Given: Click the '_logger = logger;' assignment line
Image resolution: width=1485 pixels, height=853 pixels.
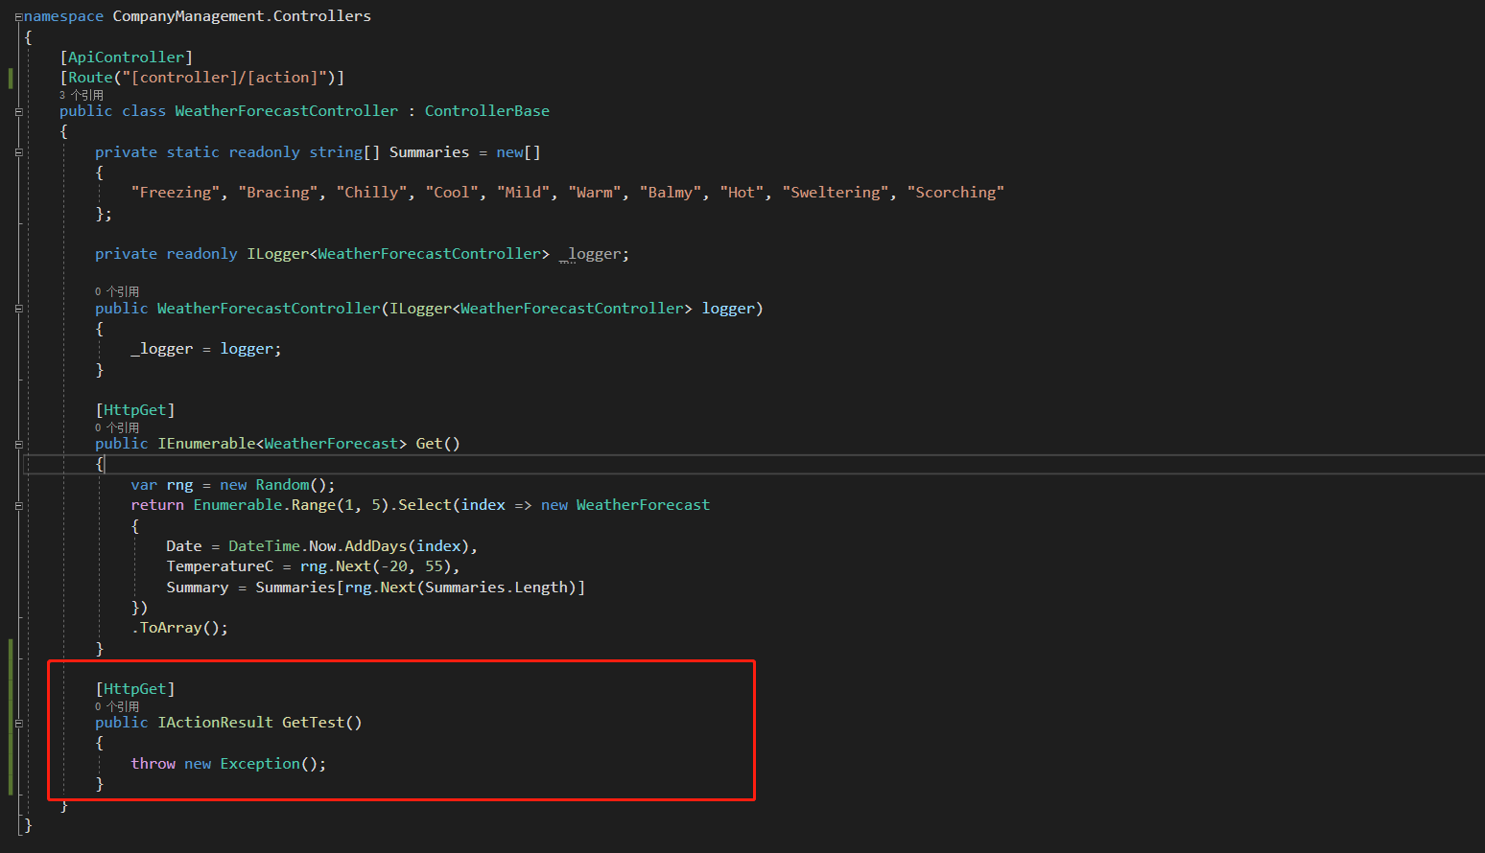Looking at the screenshot, I should coord(206,349).
